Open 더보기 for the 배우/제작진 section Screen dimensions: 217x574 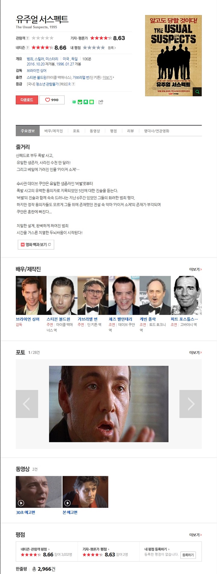[195, 269]
